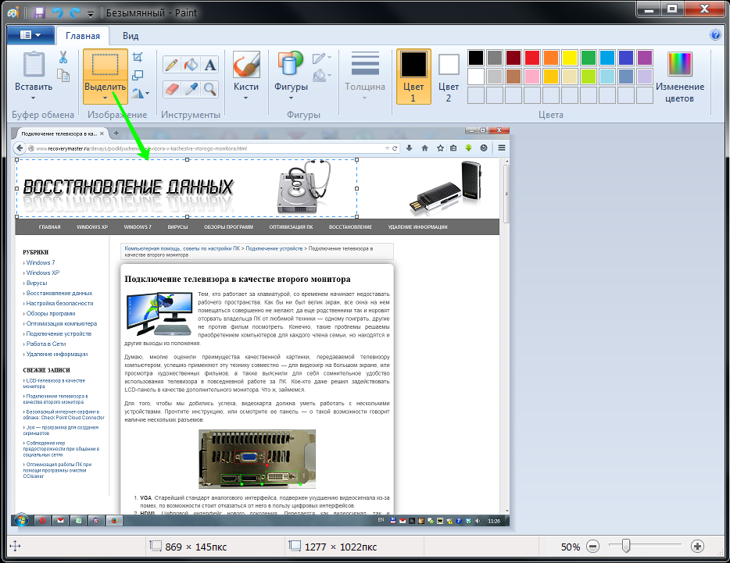The image size is (730, 563).
Task: Select the Text tool
Action: 210,64
